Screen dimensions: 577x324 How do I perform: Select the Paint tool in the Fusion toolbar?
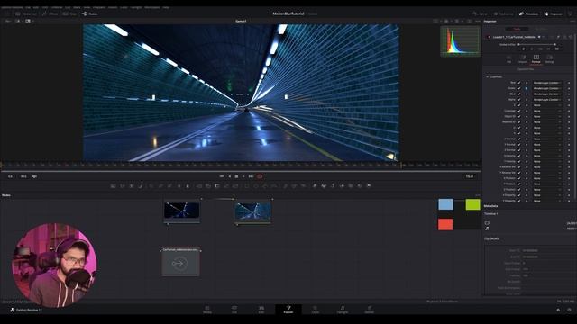tap(141, 186)
